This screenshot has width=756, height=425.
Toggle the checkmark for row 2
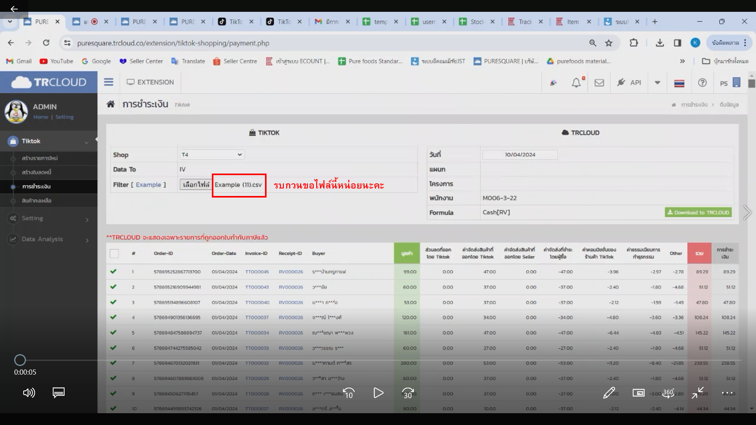coord(113,287)
